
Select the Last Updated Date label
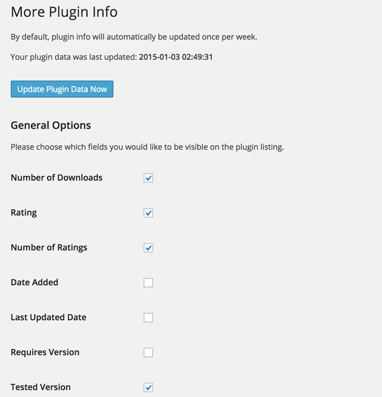click(x=49, y=317)
